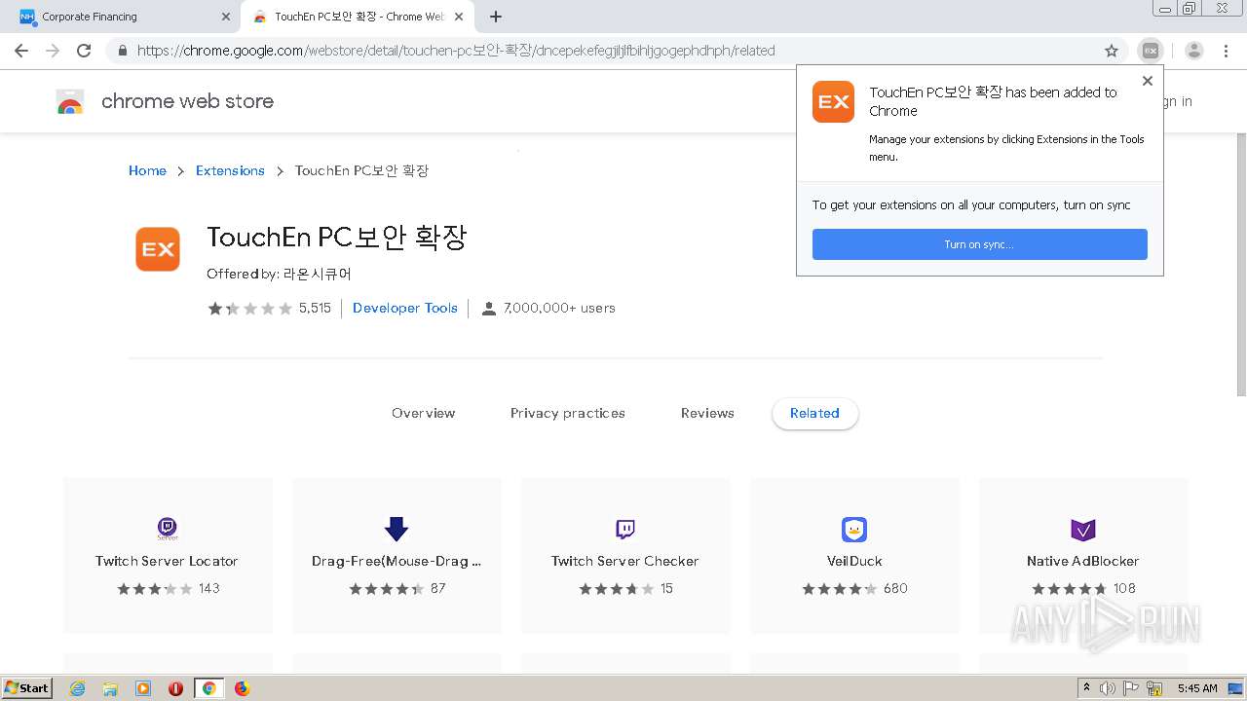Viewport: 1247px width, 701px height.
Task: Open the VeilDuck extension title
Action: pos(854,561)
